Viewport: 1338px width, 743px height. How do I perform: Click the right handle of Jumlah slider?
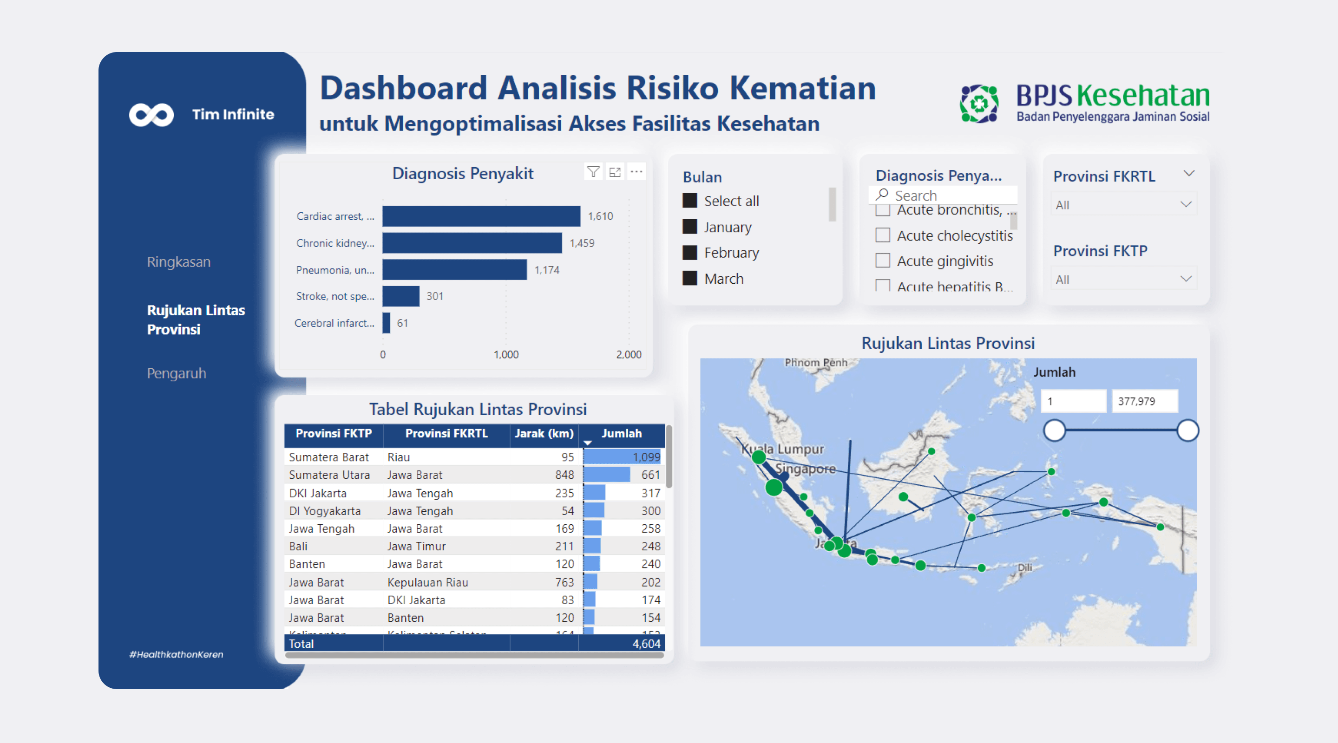pos(1187,430)
